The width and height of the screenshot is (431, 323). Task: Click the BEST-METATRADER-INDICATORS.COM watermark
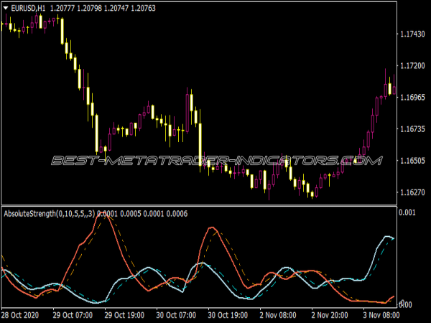[x=215, y=161]
